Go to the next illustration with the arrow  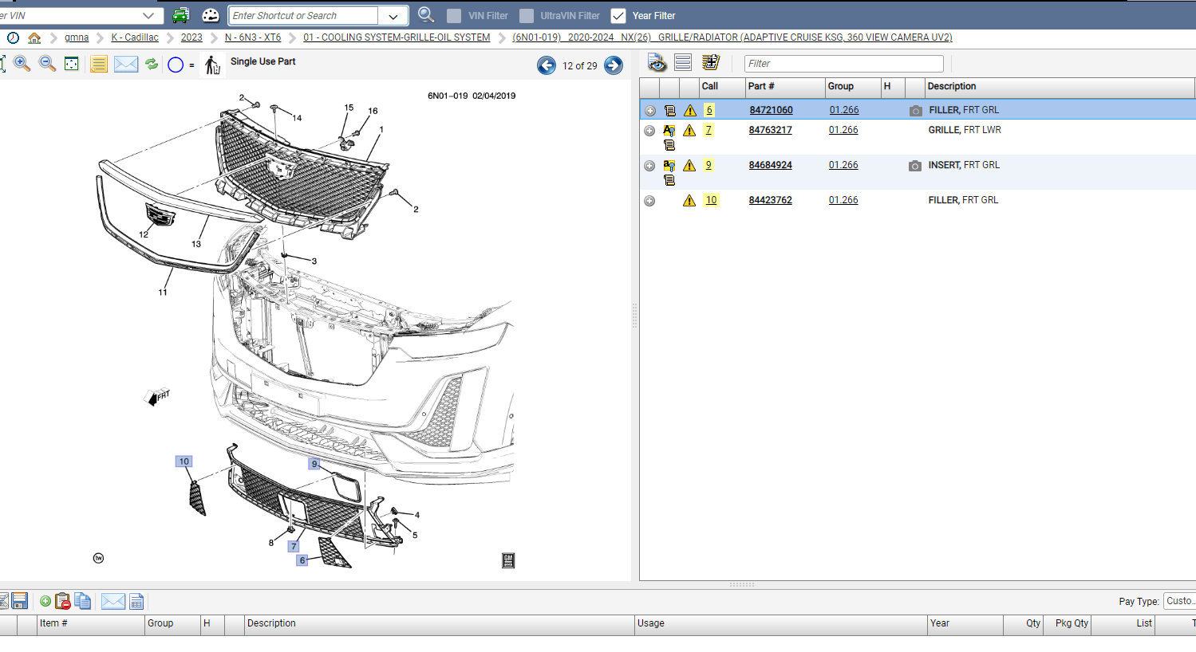[x=614, y=65]
